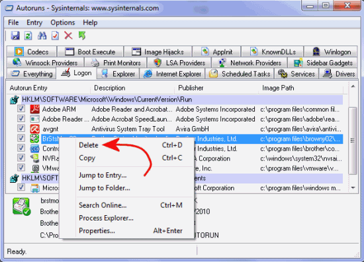Switch to the Services tab

pos(296,74)
